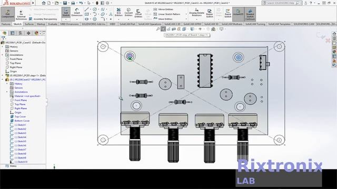Image resolution: width=337 pixels, height=189 pixels.
Task: Open SolidCAM Operations tab
Action: 150,24
